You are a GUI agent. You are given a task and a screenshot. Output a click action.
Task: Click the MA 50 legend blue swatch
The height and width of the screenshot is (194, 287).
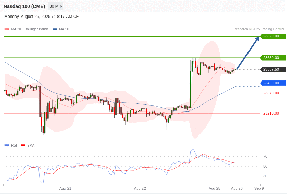click(55, 29)
